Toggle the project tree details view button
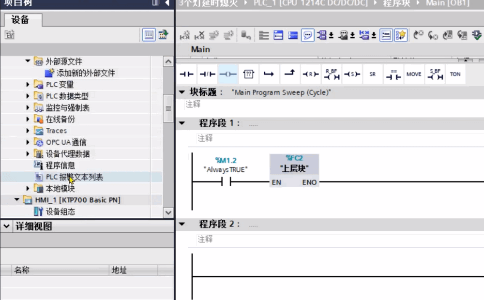484x300 pixels. 149,35
